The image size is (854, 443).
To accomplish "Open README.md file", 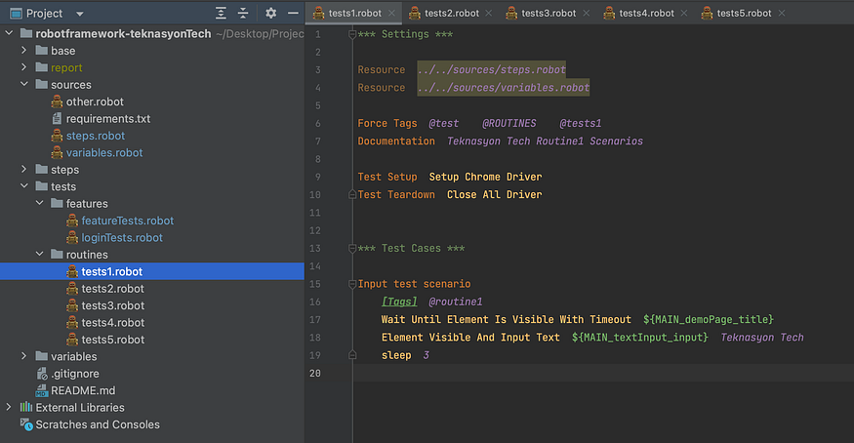I will click(x=83, y=390).
